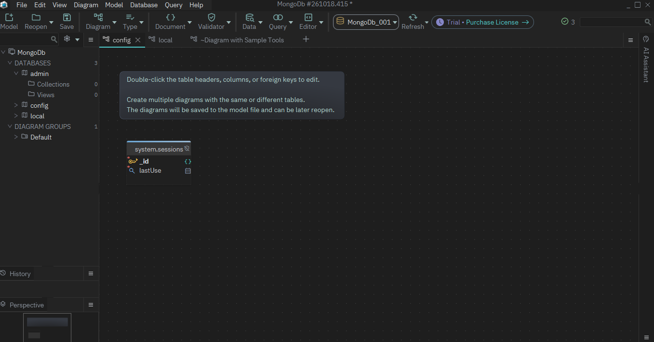Save the model with the Save icon
654x342 pixels.
tap(67, 18)
